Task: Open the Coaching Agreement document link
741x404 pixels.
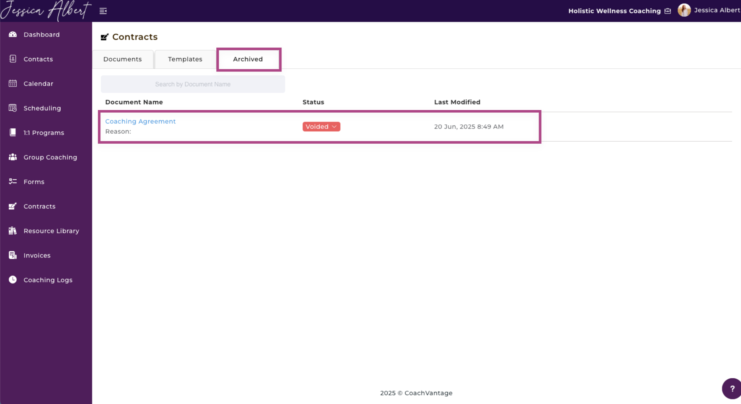Action: pos(141,121)
